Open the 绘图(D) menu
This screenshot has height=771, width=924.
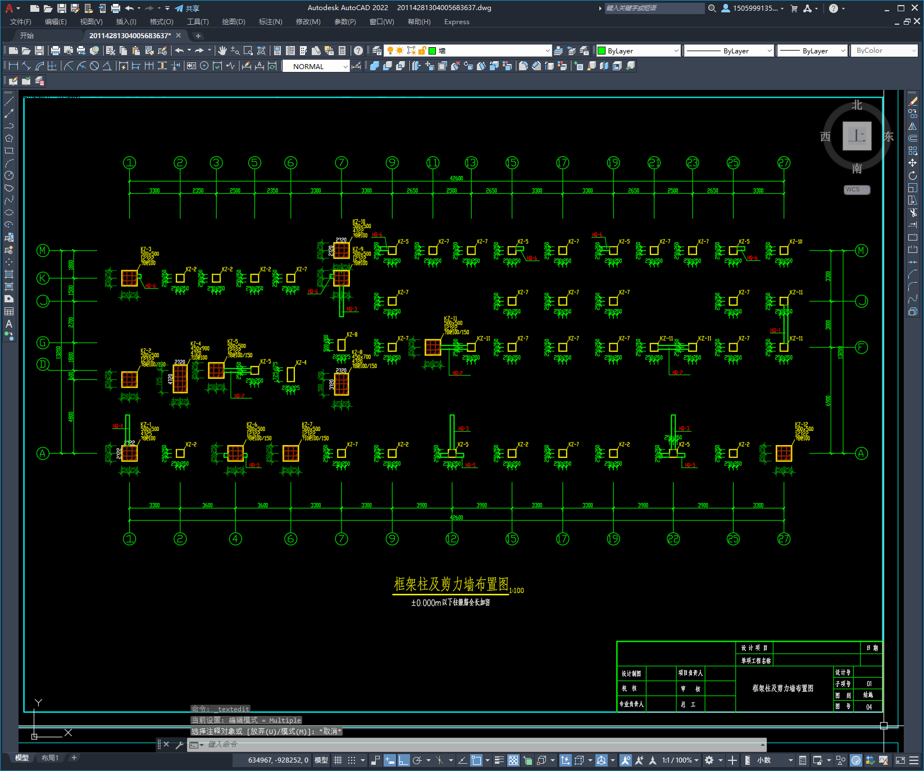(234, 22)
